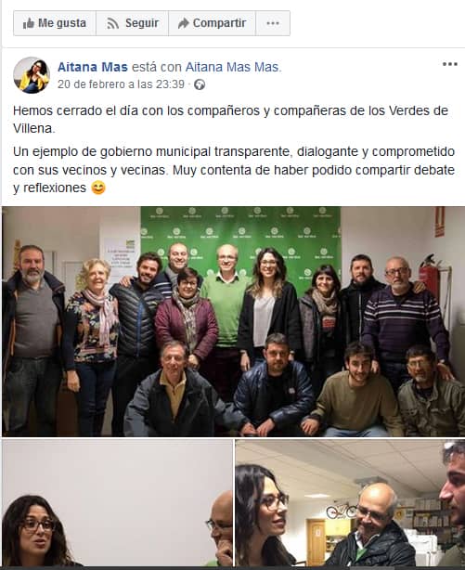Open Aitana Mas author name link
465x570 pixels.
click(x=93, y=67)
